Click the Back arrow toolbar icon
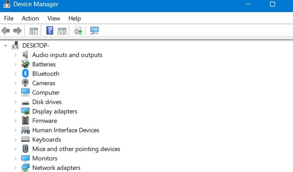Image resolution: width=293 pixels, height=172 pixels. (5, 30)
